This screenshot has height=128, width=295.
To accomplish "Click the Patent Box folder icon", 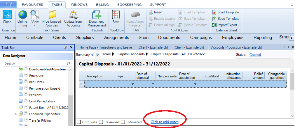I will (20, 108).
